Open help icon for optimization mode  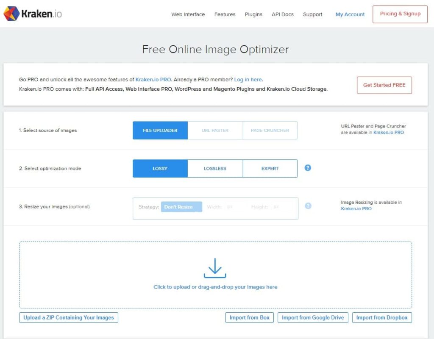pyautogui.click(x=308, y=168)
